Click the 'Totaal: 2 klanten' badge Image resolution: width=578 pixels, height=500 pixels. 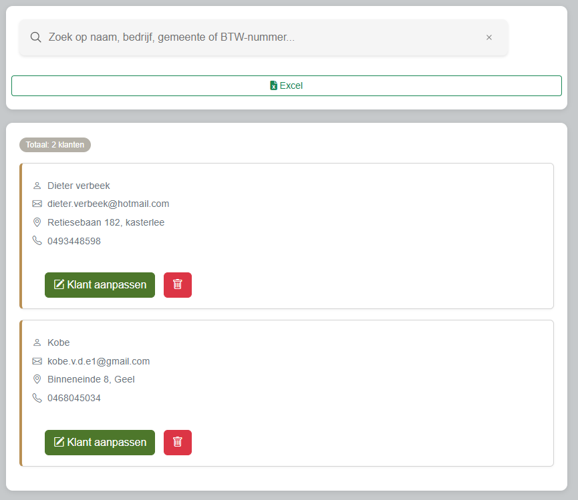point(55,145)
